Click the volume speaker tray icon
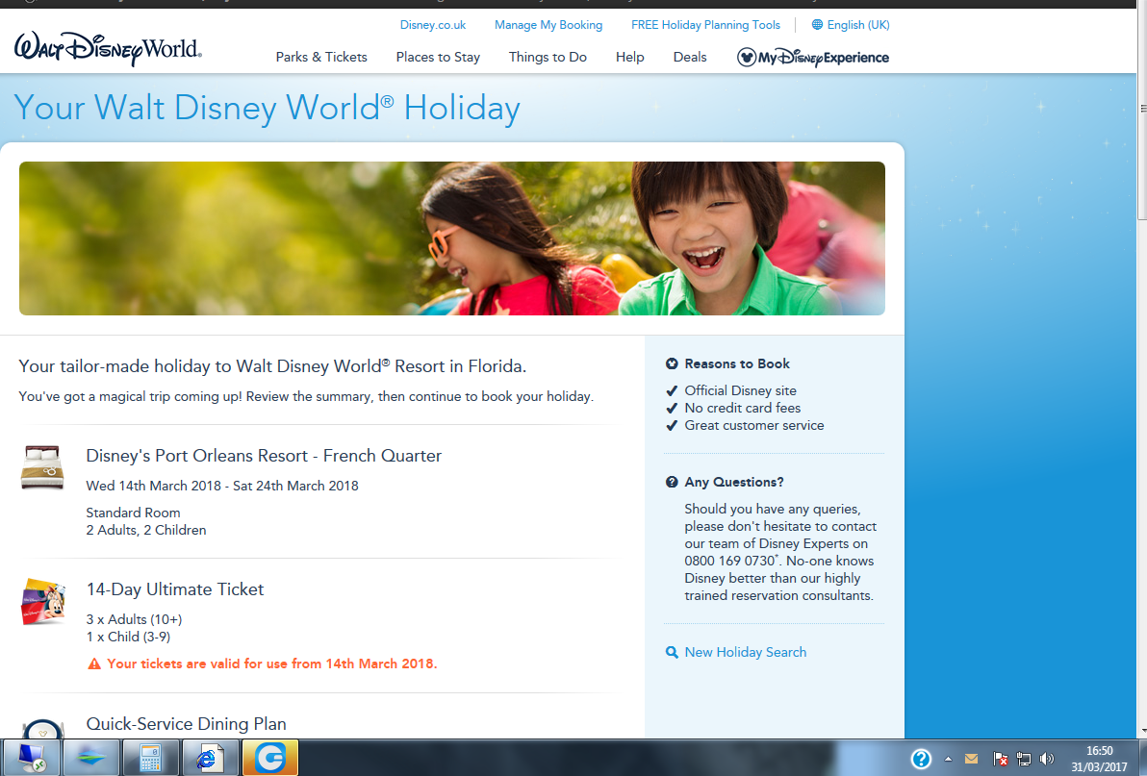Screen dimensions: 1147x776 click(1047, 760)
